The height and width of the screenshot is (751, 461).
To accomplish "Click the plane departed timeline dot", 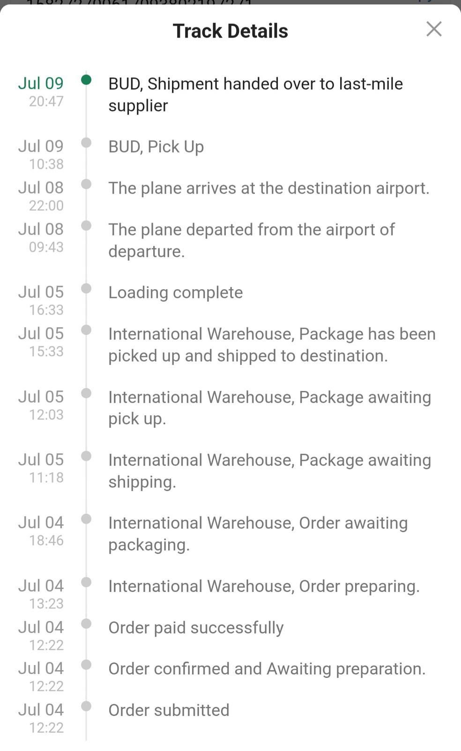I will coord(86,225).
